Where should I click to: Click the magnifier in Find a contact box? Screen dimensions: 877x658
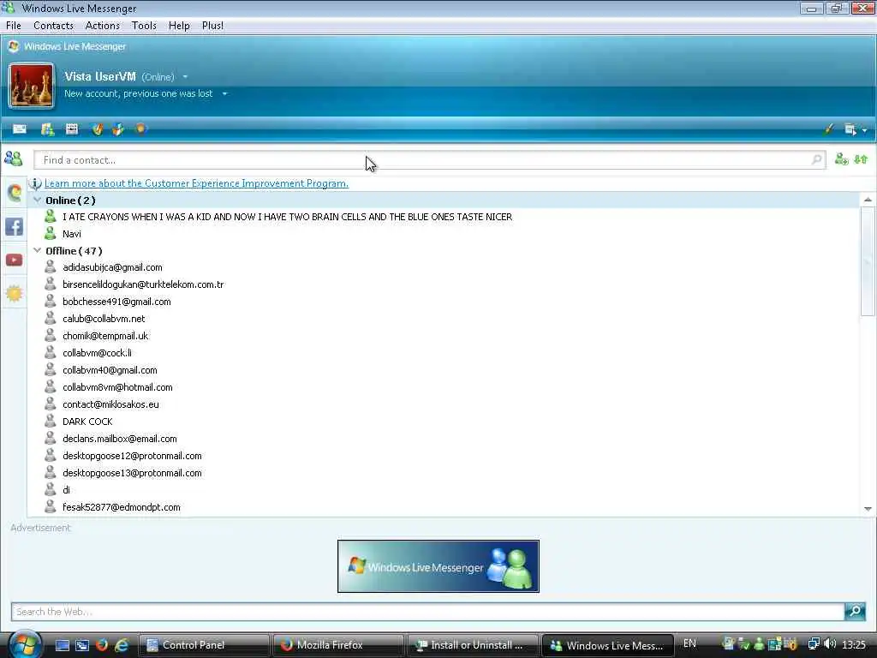click(x=816, y=159)
